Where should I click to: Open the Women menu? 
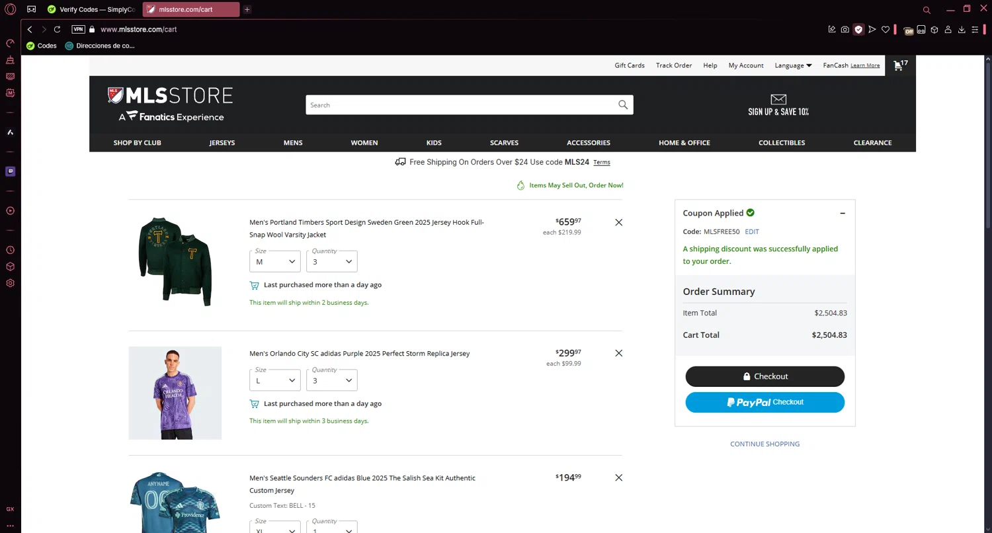[364, 143]
